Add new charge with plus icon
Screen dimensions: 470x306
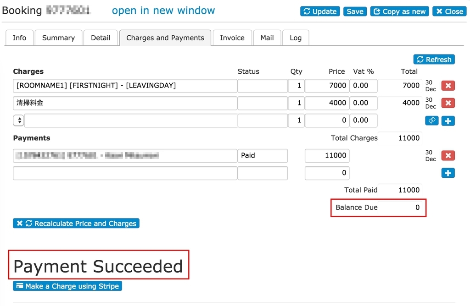(x=448, y=121)
